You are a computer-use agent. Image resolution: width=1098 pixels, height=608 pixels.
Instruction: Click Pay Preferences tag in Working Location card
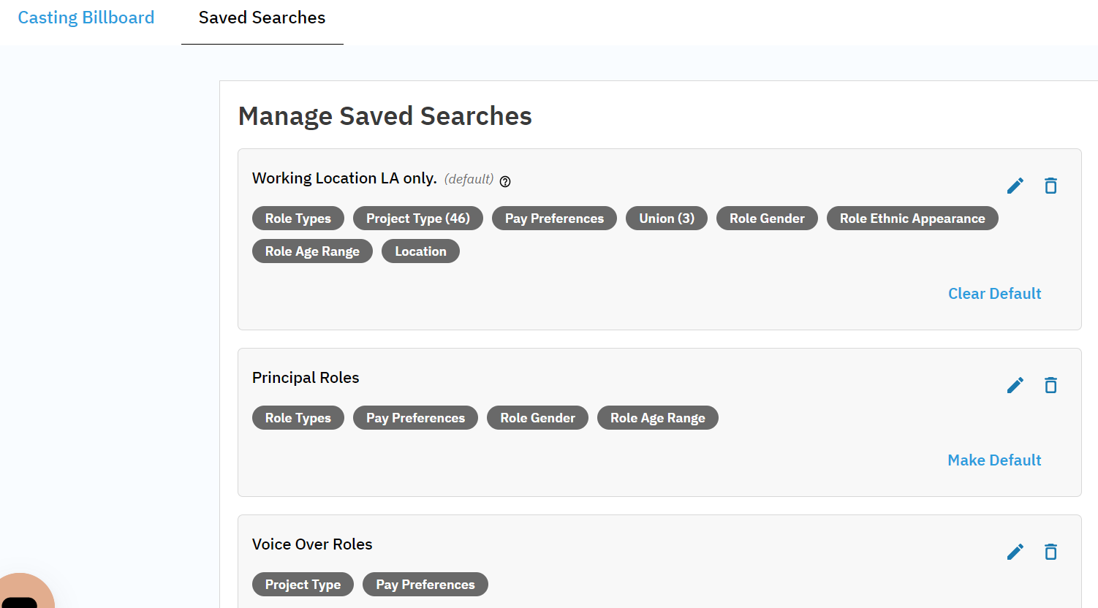[554, 218]
